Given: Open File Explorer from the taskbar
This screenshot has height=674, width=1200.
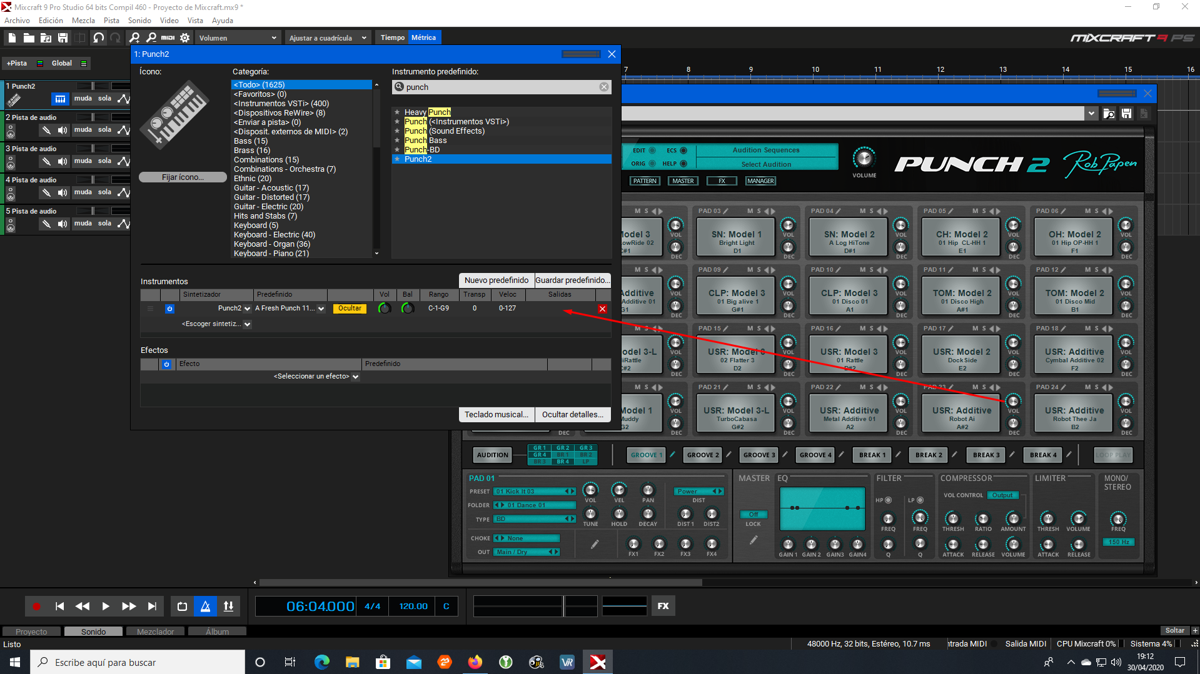Looking at the screenshot, I should click(352, 662).
